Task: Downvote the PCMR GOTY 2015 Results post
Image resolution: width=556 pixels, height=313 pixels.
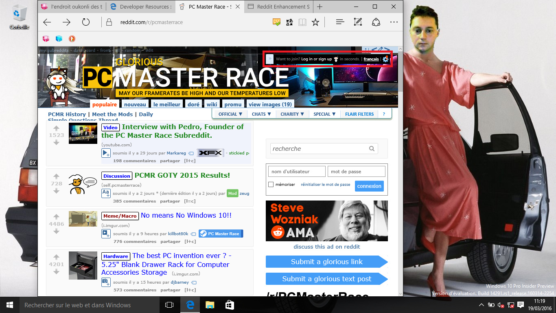Action: (57, 191)
